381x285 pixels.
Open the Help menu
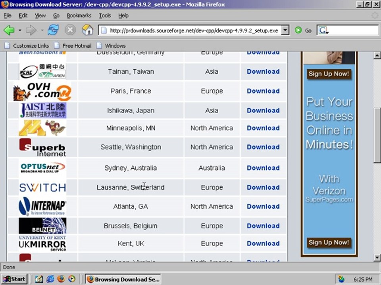click(x=123, y=15)
